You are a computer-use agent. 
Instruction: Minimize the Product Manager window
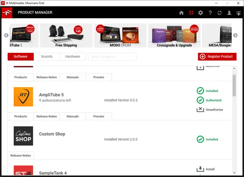216,3
